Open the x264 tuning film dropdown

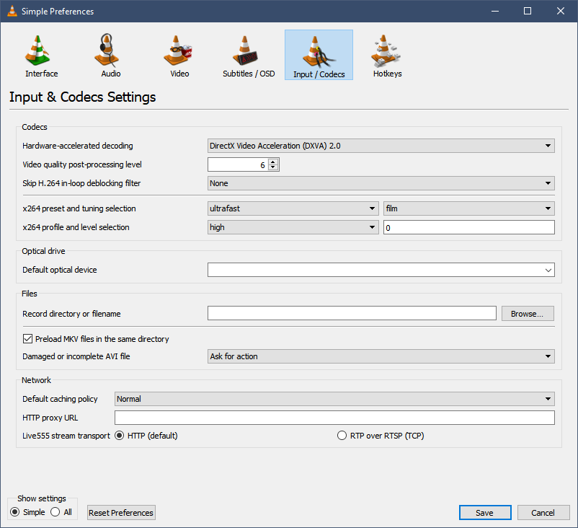click(x=469, y=208)
